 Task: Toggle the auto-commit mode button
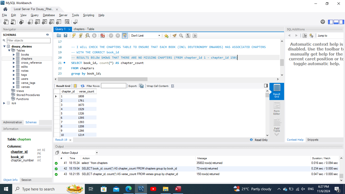(x=125, y=36)
